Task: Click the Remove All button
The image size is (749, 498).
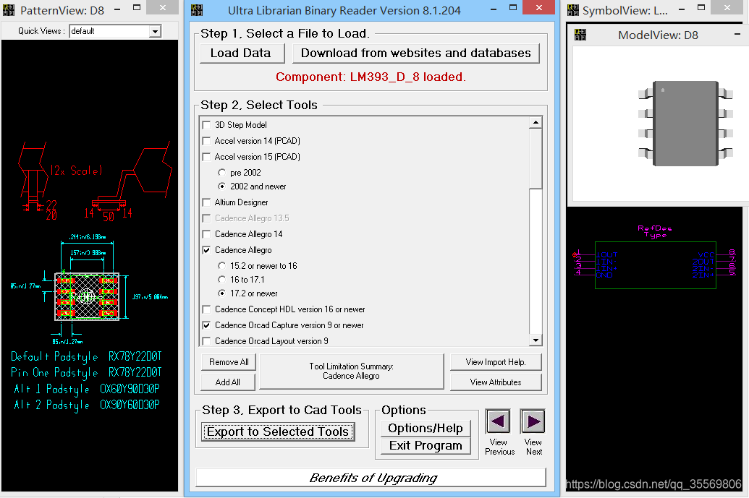Action: (229, 362)
